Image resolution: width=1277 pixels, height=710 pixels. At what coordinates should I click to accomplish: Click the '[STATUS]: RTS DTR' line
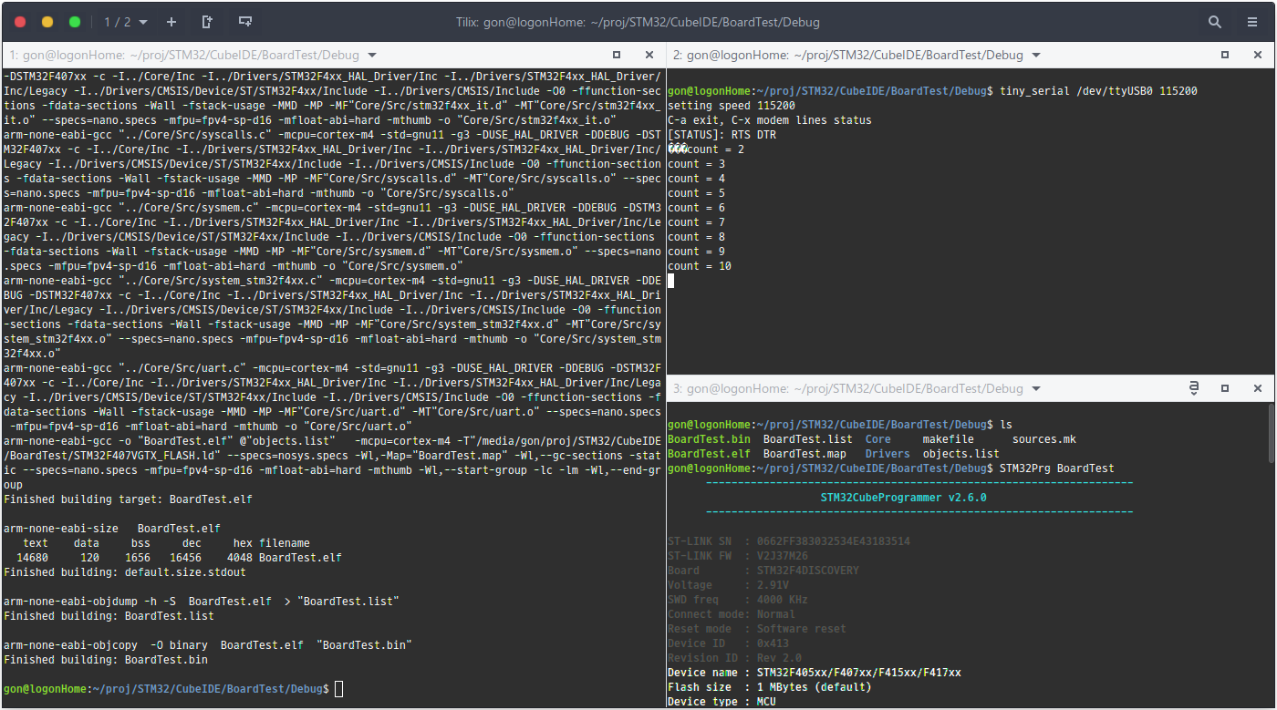[x=722, y=135]
